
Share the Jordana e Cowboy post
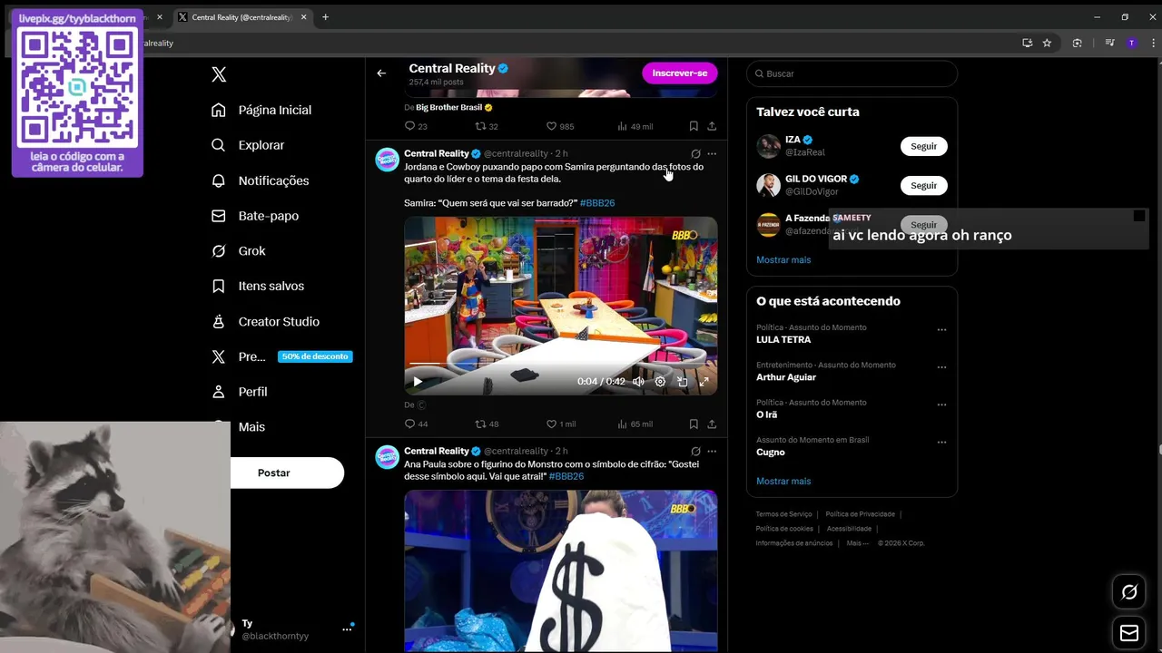click(712, 424)
